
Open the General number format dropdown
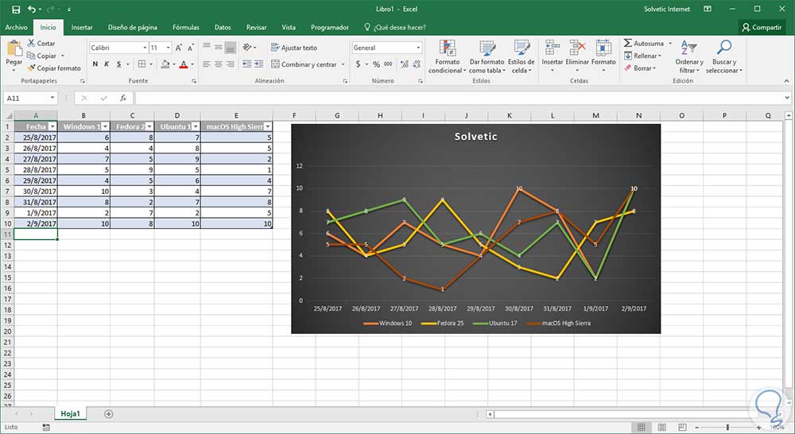point(418,48)
